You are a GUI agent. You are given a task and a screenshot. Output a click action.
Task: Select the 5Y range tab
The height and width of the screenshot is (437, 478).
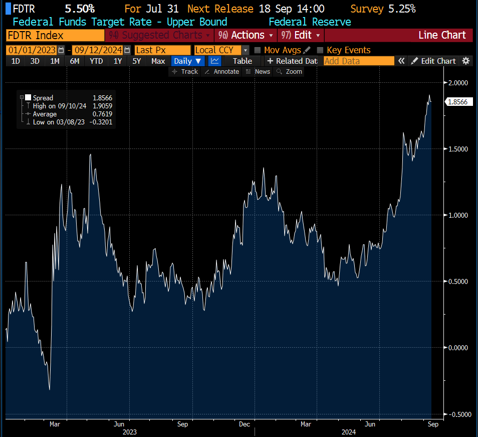(137, 61)
